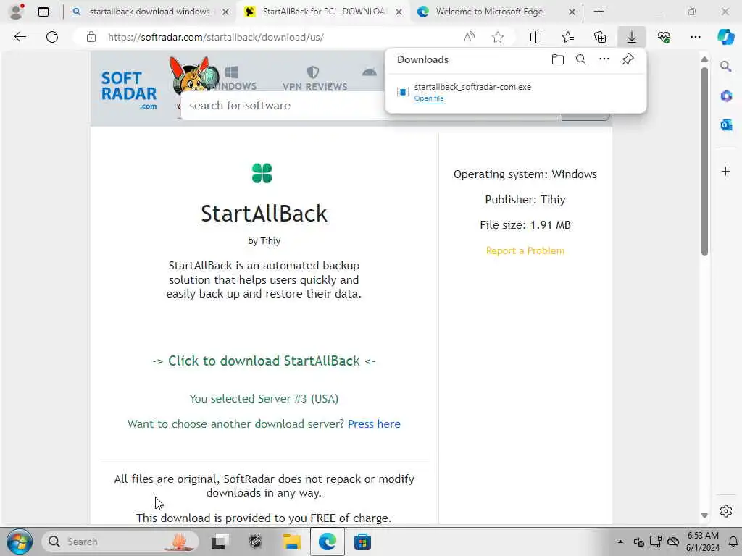Click Microsoft Edge taskbar icon
Screen dimensions: 742x556
click(x=327, y=542)
